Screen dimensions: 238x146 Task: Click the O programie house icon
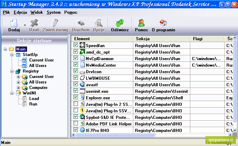pyautogui.click(x=163, y=23)
